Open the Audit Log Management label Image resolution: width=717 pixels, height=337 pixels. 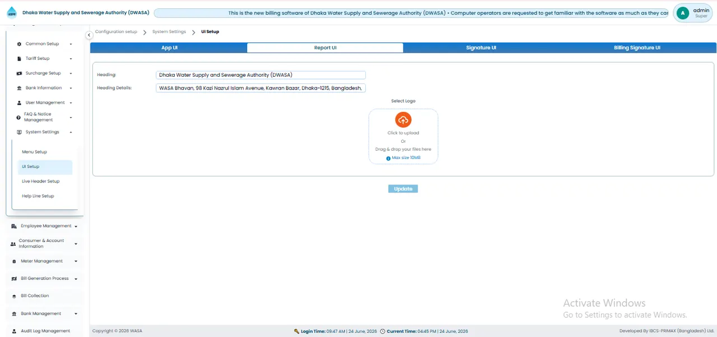click(45, 331)
